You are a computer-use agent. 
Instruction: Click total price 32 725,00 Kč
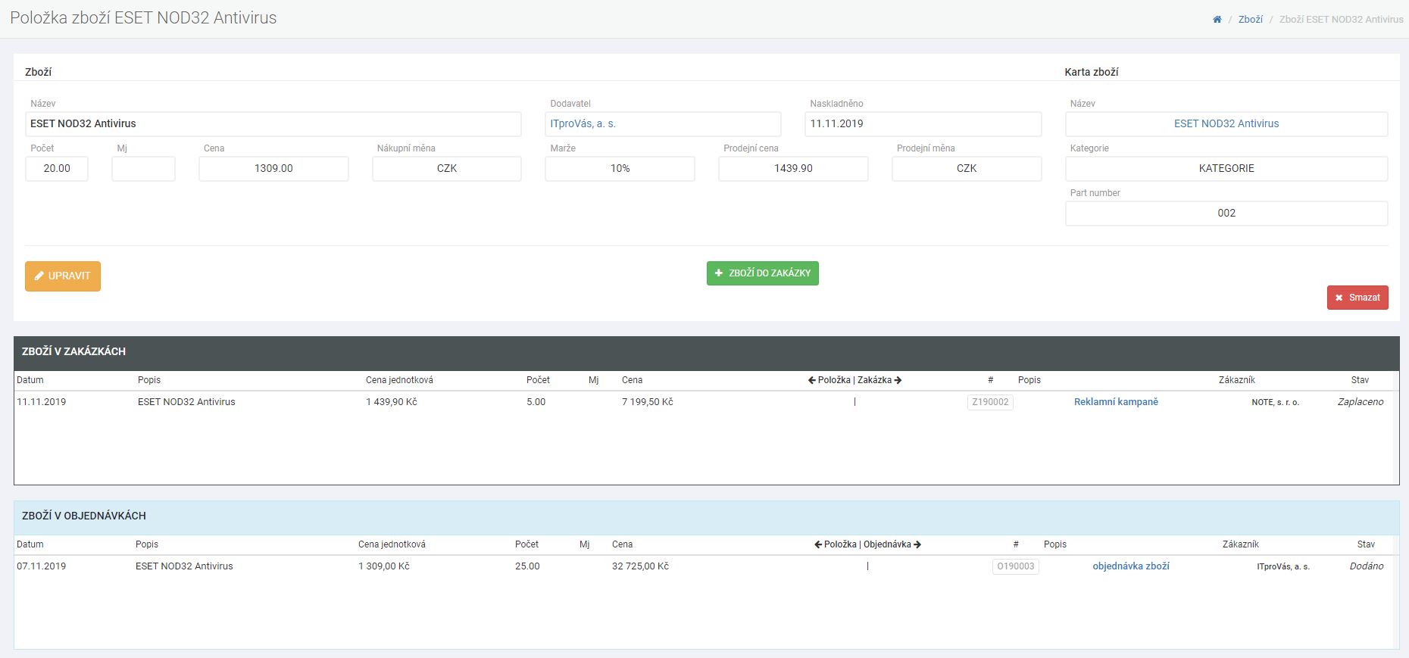coord(640,566)
